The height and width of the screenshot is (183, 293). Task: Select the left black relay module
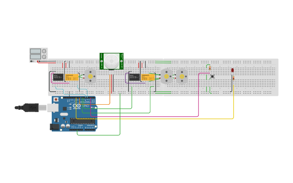click(x=58, y=77)
